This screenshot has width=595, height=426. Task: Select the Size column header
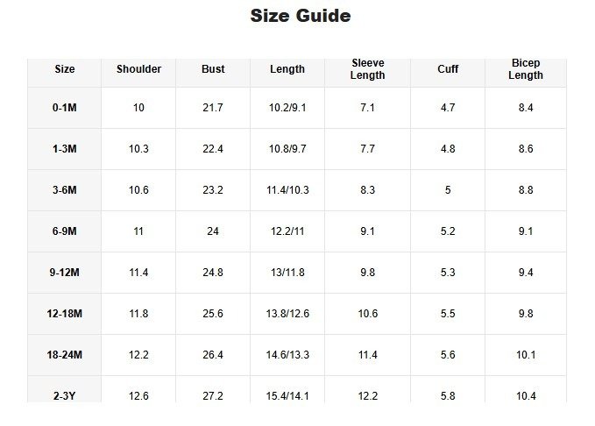65,69
